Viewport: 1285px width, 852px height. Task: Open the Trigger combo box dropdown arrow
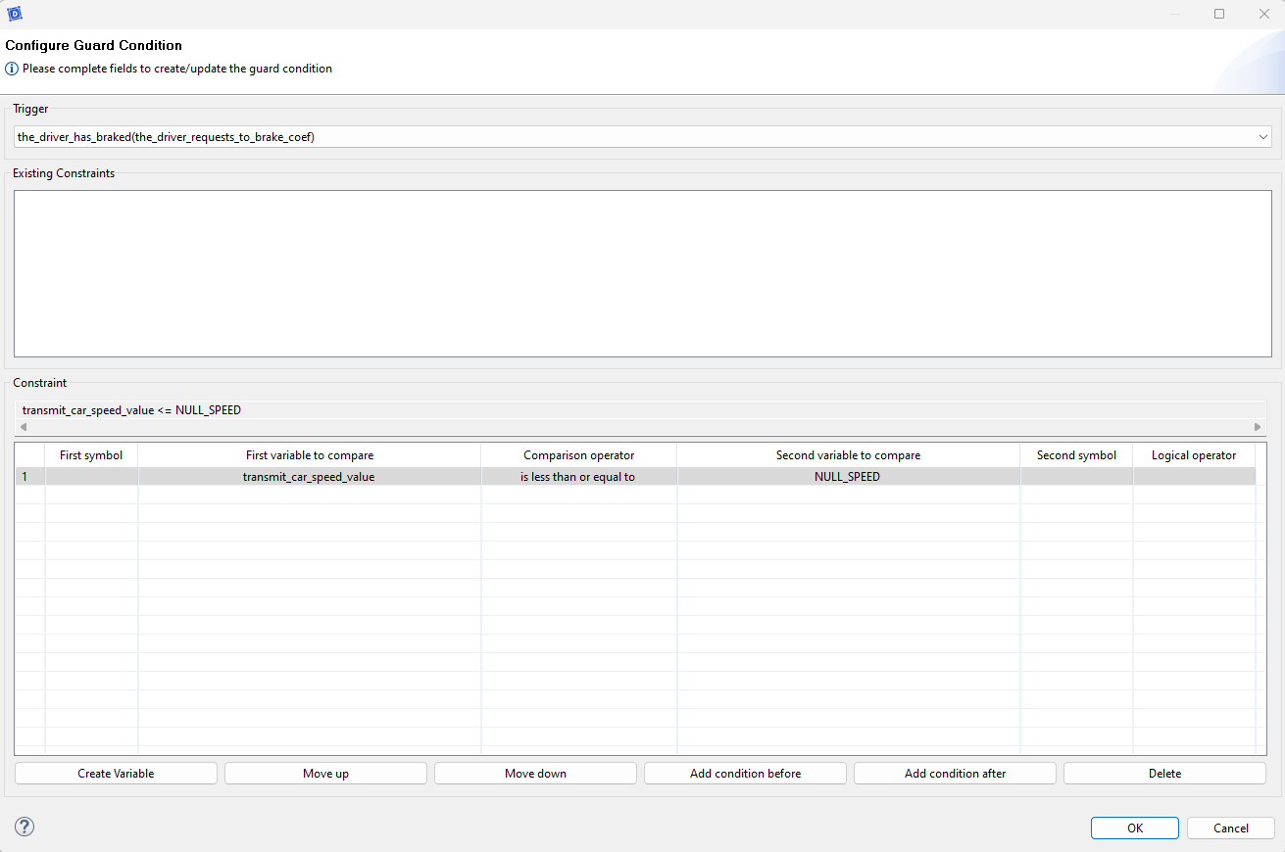[1262, 137]
